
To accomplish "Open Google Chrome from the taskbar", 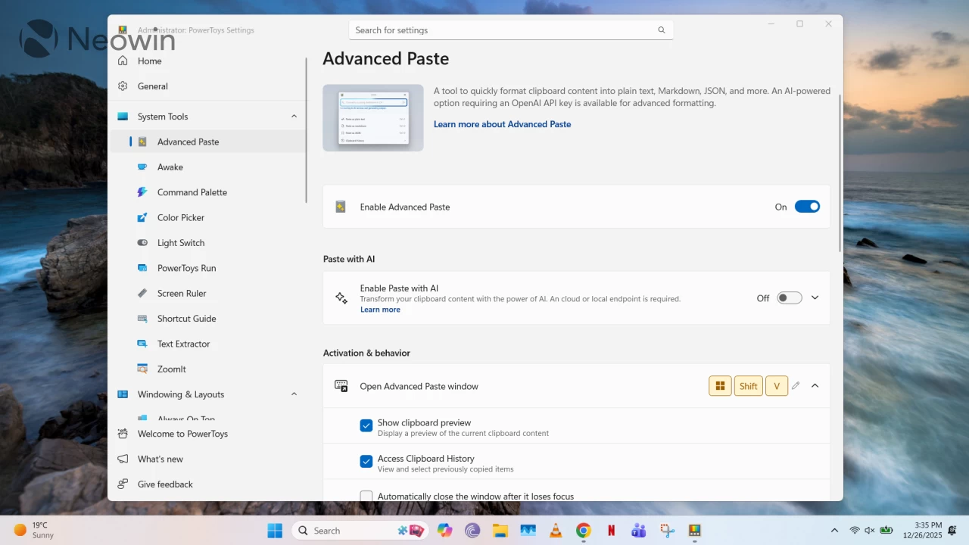I will [583, 531].
